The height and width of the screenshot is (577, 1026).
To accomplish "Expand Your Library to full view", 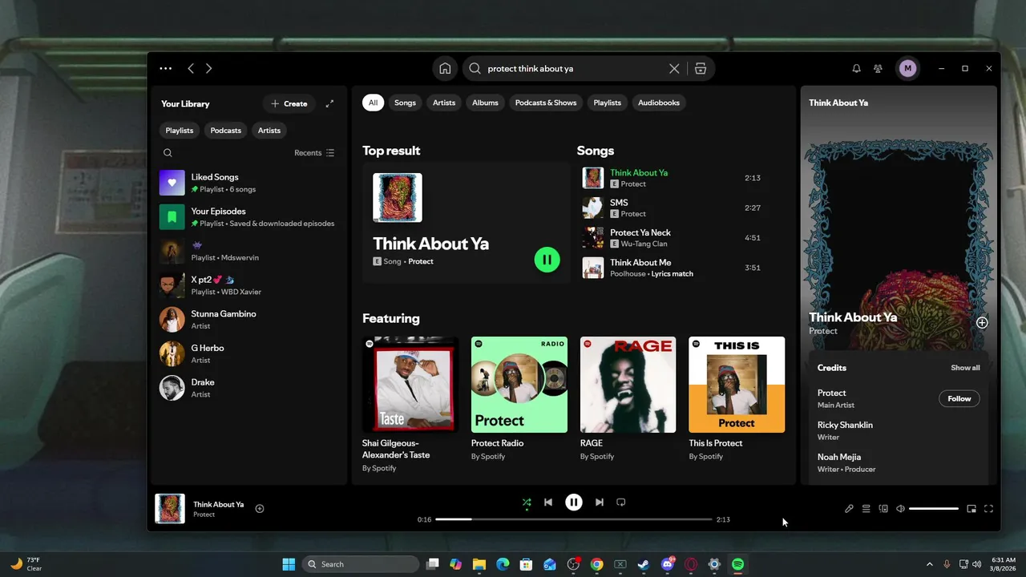I will pyautogui.click(x=329, y=103).
